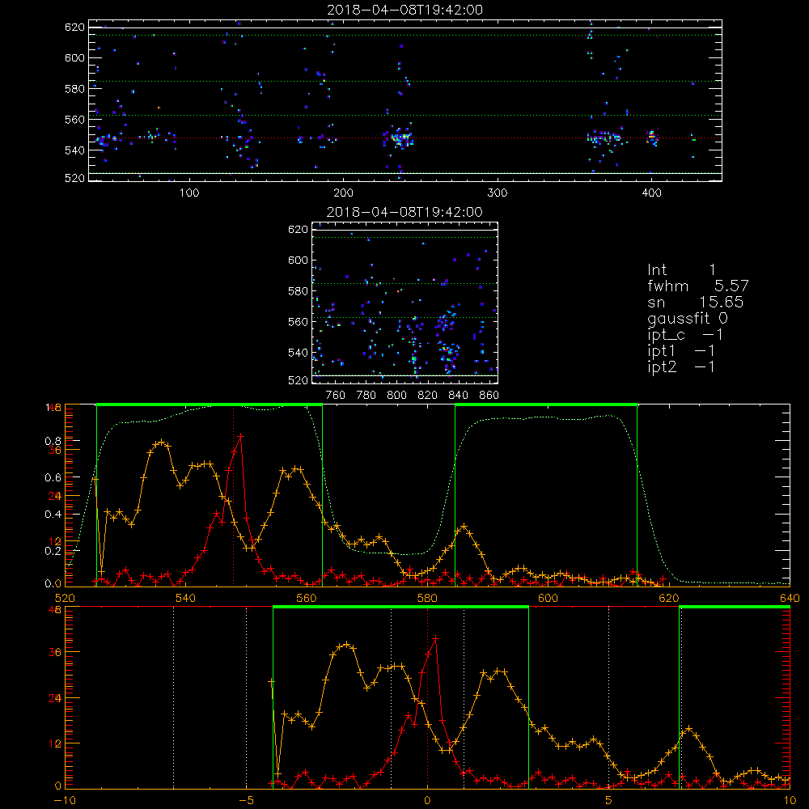This screenshot has width=809, height=809.
Task: Click x-axis label 520 on upper profile plot
Action: (x=65, y=598)
